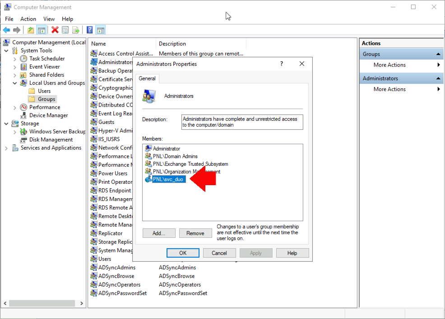The height and width of the screenshot is (319, 445).
Task: Open the View menu
Action: [49, 19]
